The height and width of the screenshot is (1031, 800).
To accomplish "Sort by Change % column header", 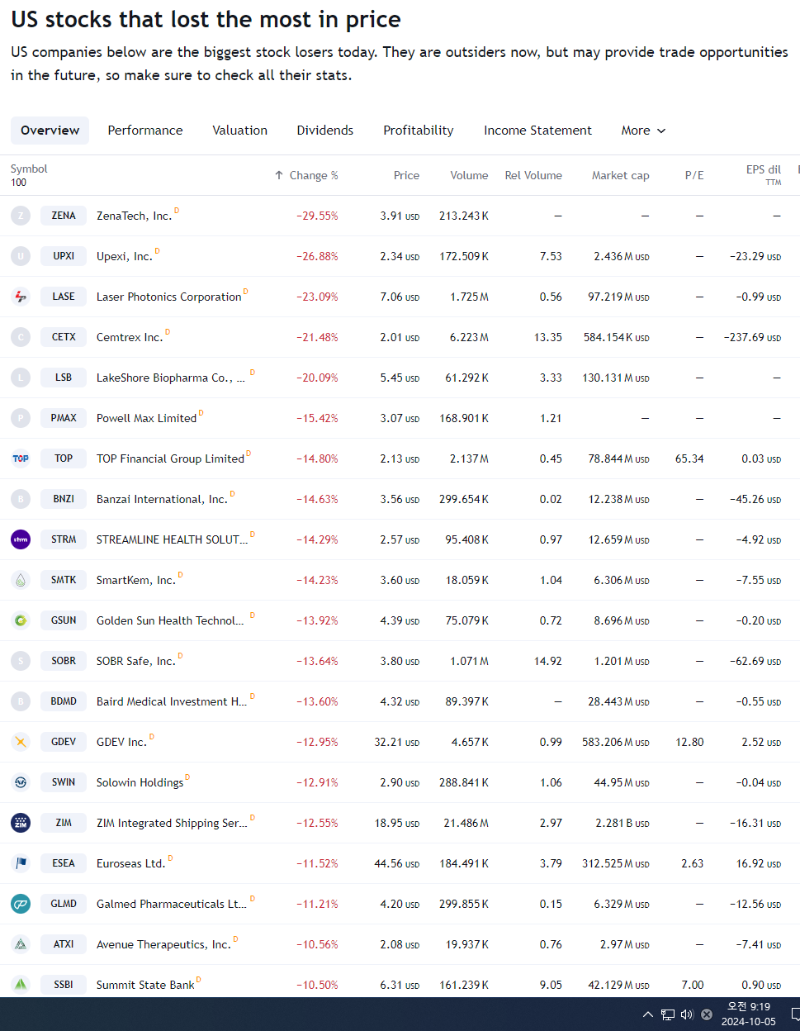I will coord(306,175).
